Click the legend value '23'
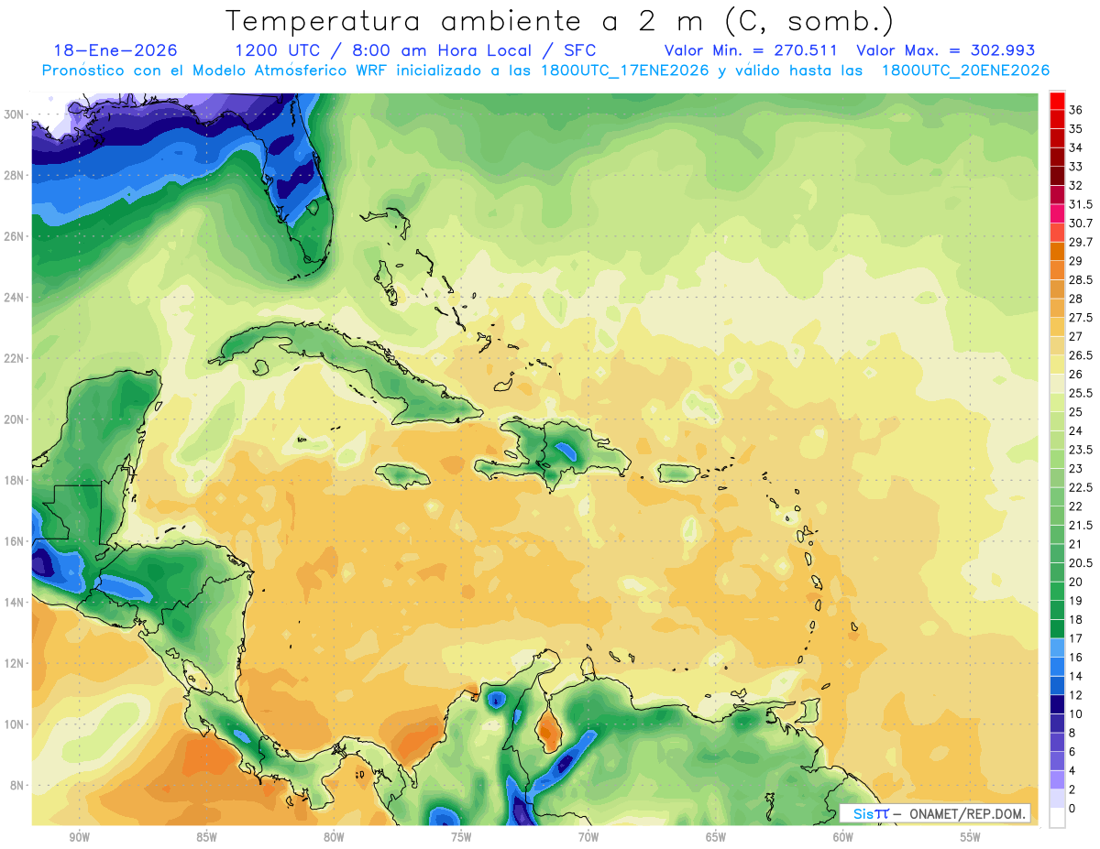1100x849 pixels. pos(1076,468)
